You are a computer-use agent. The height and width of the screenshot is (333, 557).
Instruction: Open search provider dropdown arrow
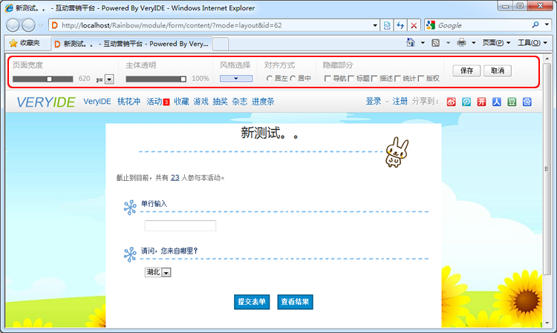pyautogui.click(x=547, y=24)
